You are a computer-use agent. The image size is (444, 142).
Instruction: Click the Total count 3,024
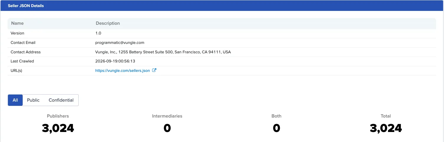coord(386,128)
